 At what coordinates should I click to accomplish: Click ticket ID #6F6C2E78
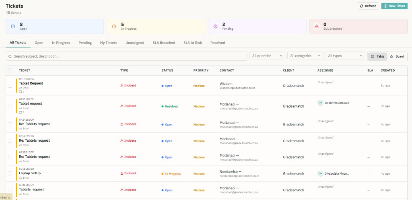click(26, 136)
